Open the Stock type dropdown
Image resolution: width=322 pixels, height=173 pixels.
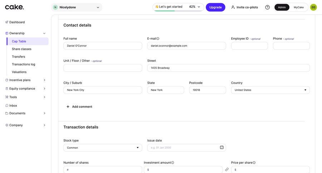click(103, 148)
